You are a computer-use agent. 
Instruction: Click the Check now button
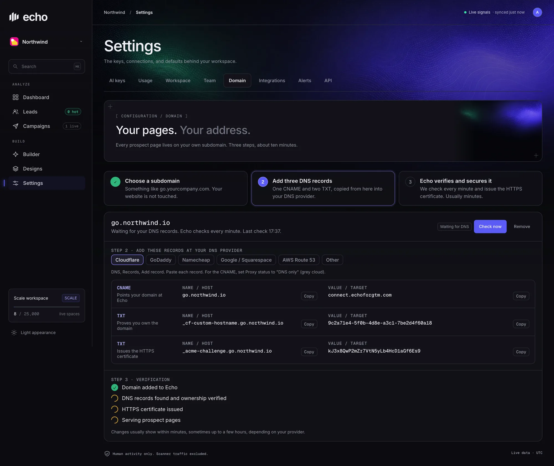tap(490, 226)
